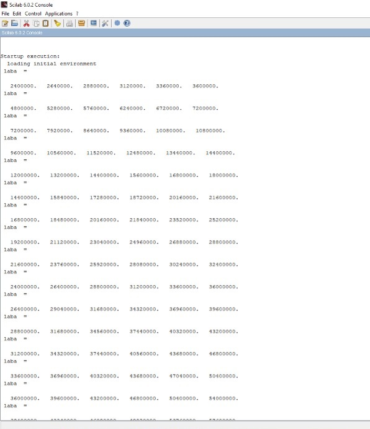Clear the console with the broom icon
Viewport: 370px width, 429px height.
(57, 24)
